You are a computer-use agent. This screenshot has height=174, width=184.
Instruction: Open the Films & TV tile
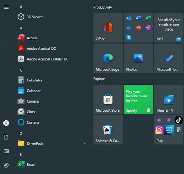pyautogui.click(x=169, y=99)
